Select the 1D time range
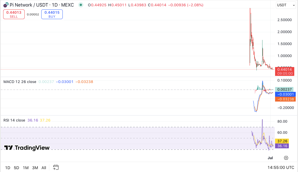Screen dimensions: 298x172 pyautogui.click(x=8, y=168)
